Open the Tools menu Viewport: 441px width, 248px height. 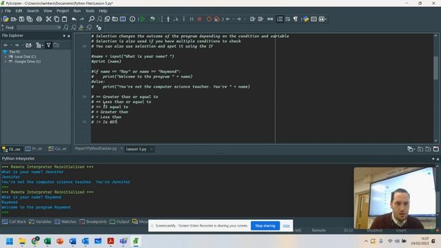point(90,11)
